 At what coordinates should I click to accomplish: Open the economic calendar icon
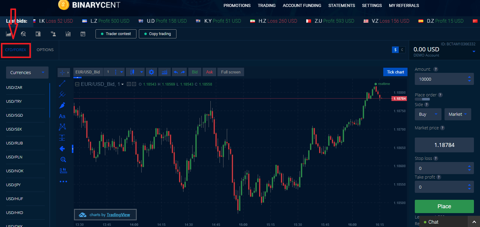point(83,34)
